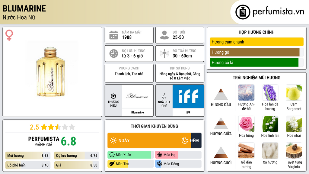Click the 2.5 star rating number
The height and width of the screenshot is (174, 309).
pos(34,127)
